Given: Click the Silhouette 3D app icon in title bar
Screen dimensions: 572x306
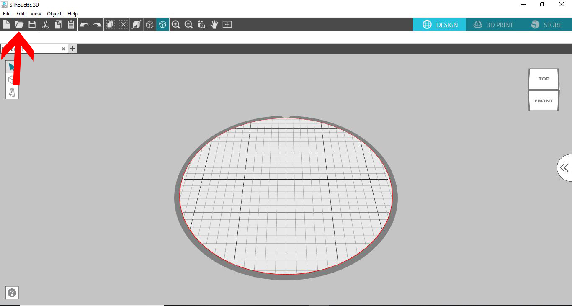Looking at the screenshot, I should click(4, 5).
